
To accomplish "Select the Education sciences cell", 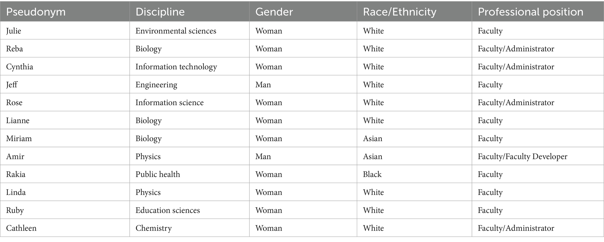I will point(190,210).
